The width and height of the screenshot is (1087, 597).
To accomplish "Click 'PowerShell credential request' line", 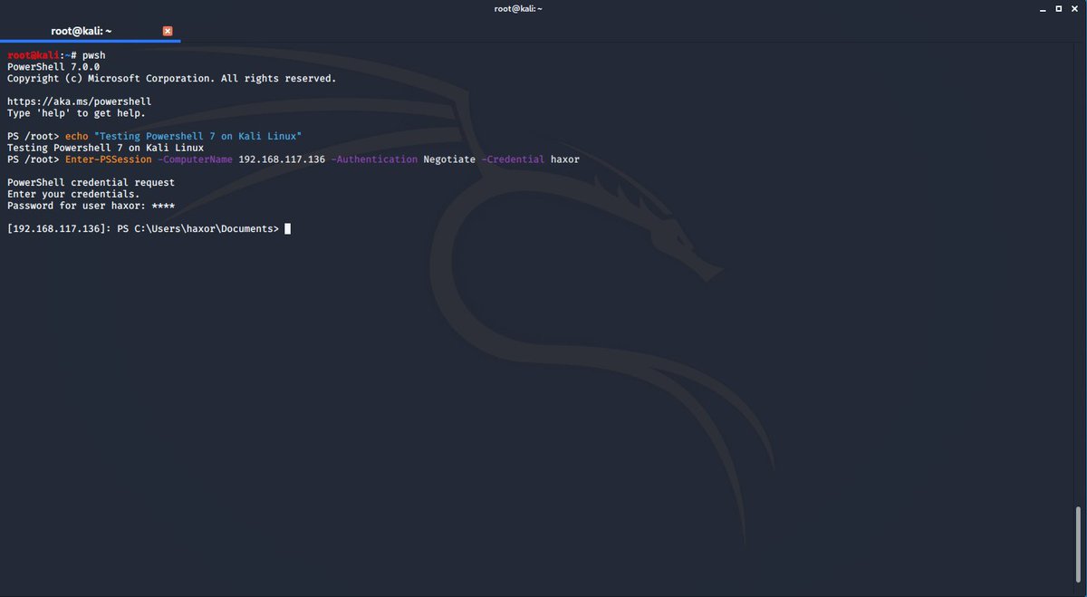I will pyautogui.click(x=91, y=183).
